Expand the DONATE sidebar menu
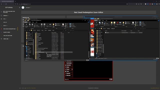This screenshot has width=160, height=90. click(6, 15)
